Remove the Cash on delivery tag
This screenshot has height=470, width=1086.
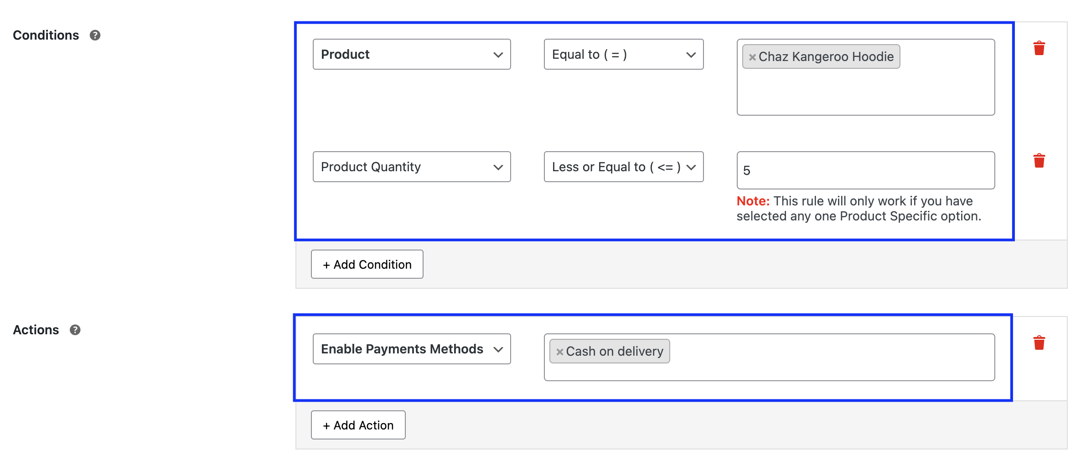[559, 352]
